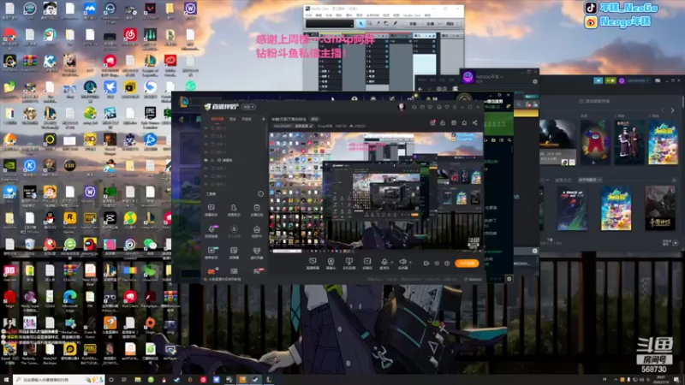685x385 pixels.
Task: Click next arrow in game library carousel
Action: [x=672, y=110]
